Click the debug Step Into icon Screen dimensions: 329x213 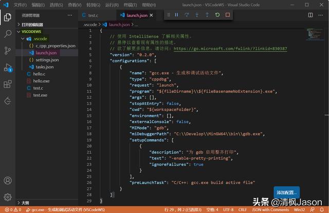(197, 15)
